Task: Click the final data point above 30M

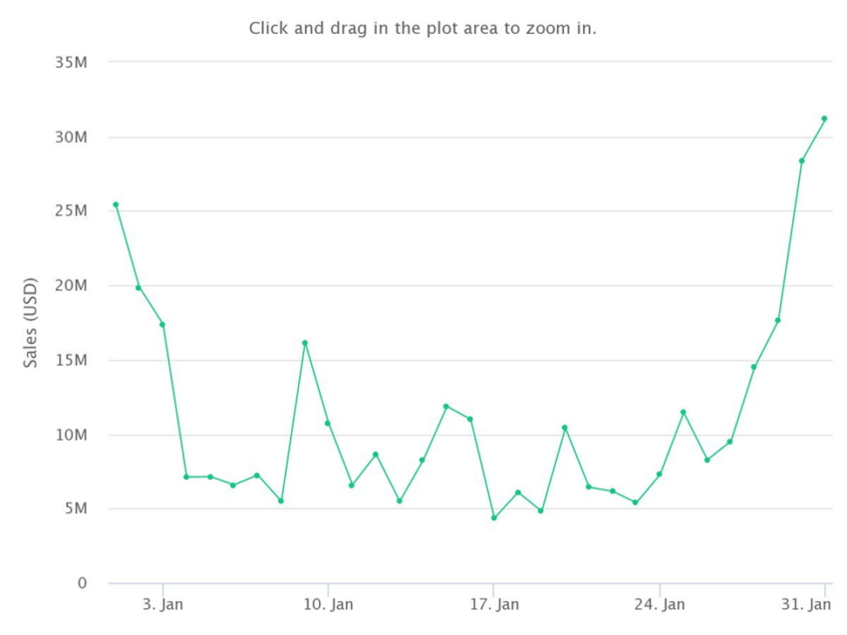Action: pyautogui.click(x=824, y=119)
